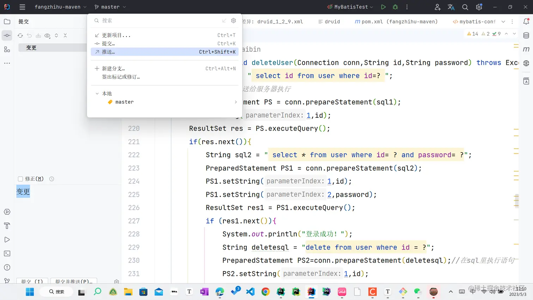Switch to the pom.xml (fangzhihu-maven) tab

coord(396,22)
